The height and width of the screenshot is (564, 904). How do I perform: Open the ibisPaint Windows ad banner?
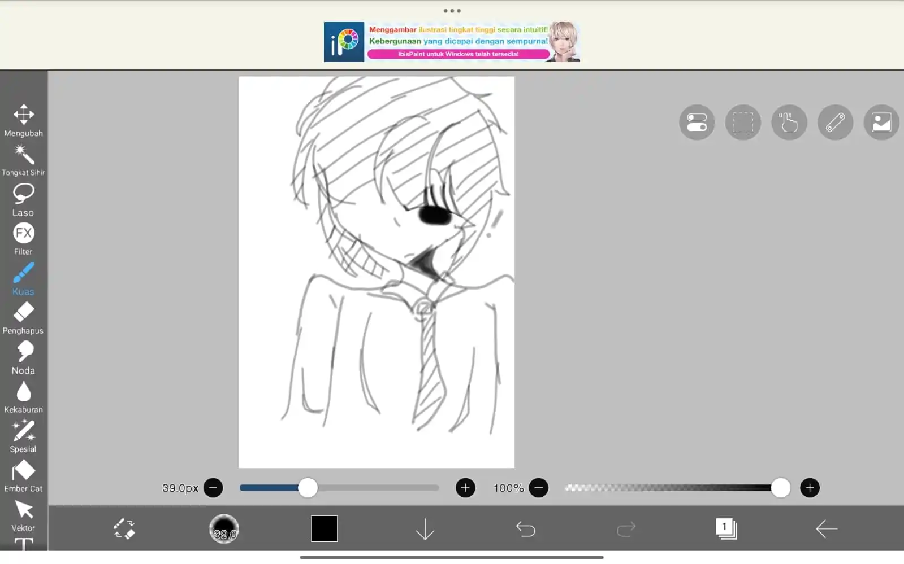point(452,42)
